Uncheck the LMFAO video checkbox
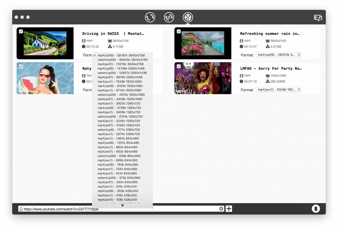 pyautogui.click(x=179, y=66)
